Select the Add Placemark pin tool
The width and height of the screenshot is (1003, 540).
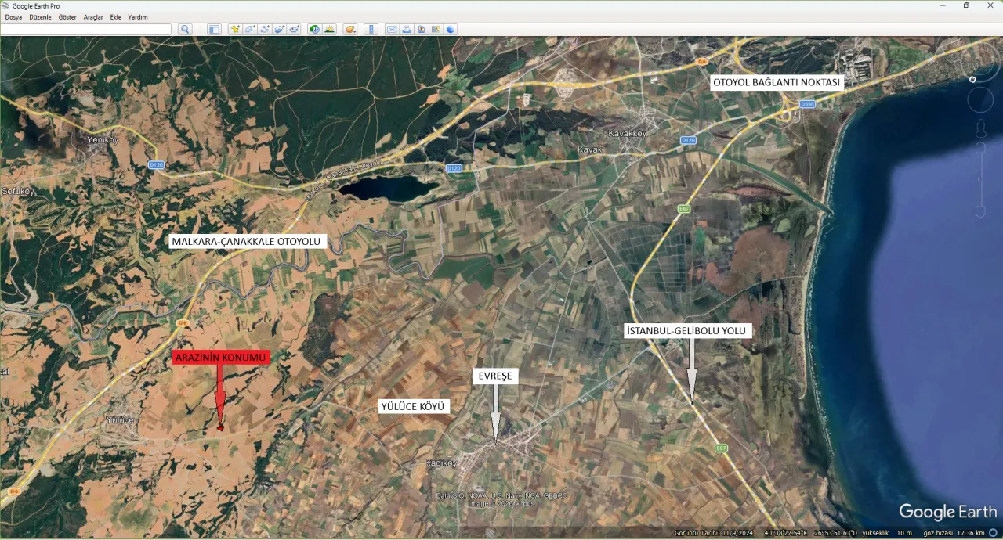235,29
